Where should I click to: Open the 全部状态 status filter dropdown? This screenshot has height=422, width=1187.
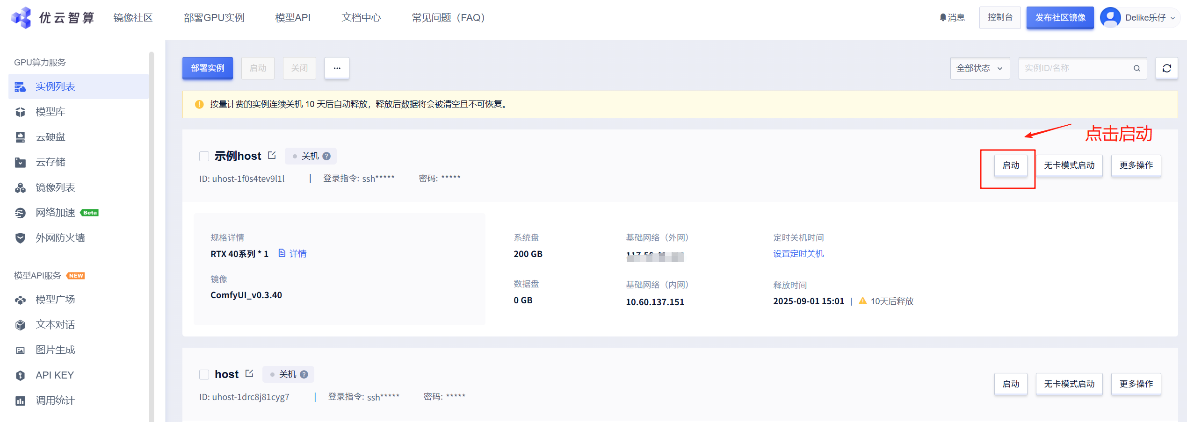coord(980,68)
